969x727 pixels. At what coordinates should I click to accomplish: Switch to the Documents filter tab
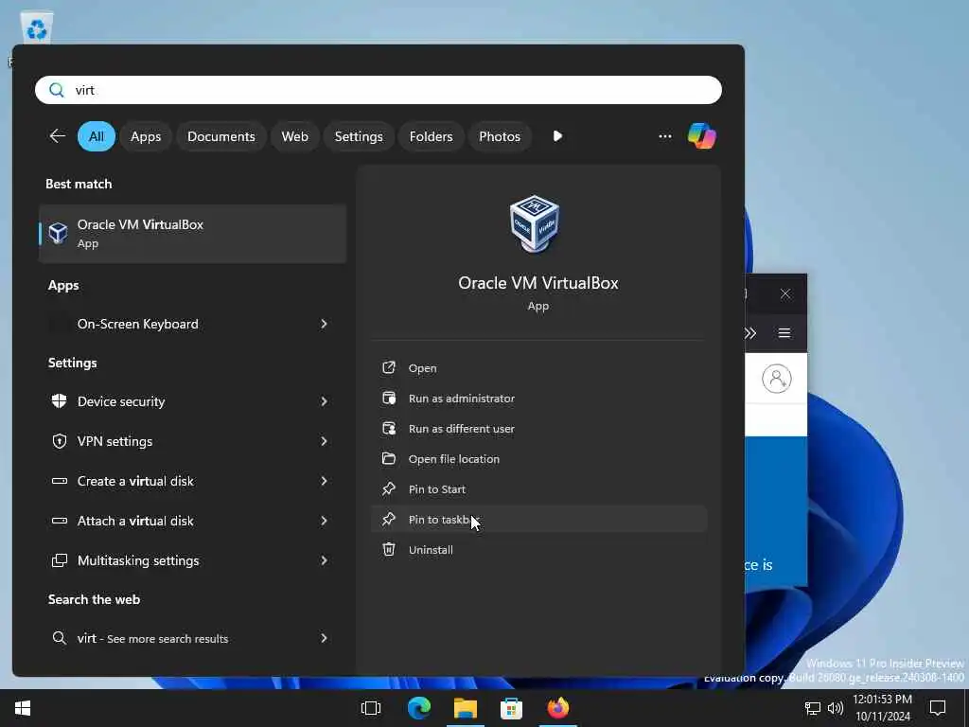(x=221, y=136)
